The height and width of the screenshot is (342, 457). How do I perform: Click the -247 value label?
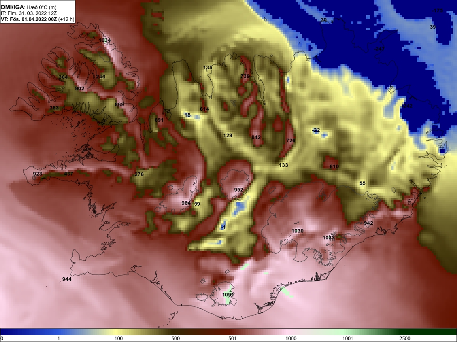coord(379,49)
